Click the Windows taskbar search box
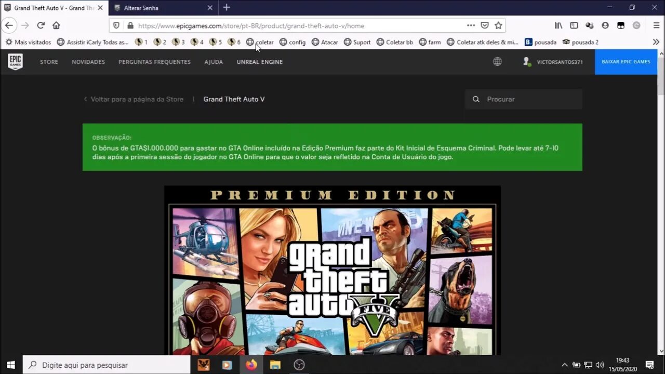Screen dimensions: 665x374 [107, 365]
